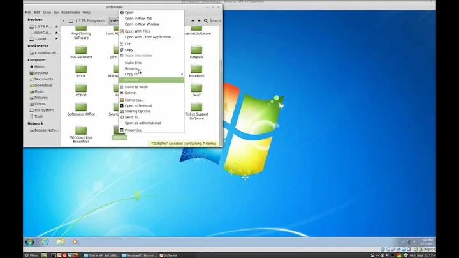
Task: Select the Ticket Support Software folder
Action: point(196,111)
